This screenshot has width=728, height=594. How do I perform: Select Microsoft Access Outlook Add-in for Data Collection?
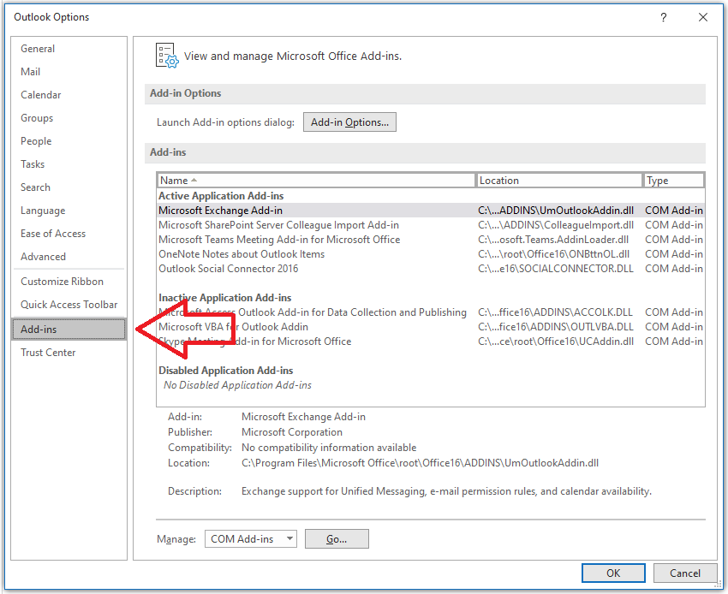[430, 312]
